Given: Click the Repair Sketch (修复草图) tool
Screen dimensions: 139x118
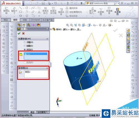Looking at the screenshot, I should [x=101, y=12].
